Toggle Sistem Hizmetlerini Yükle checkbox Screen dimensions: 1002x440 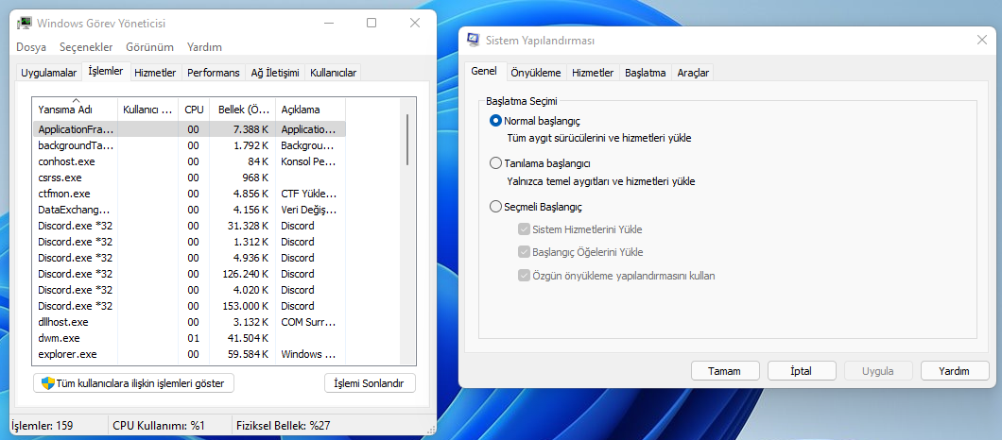point(524,229)
